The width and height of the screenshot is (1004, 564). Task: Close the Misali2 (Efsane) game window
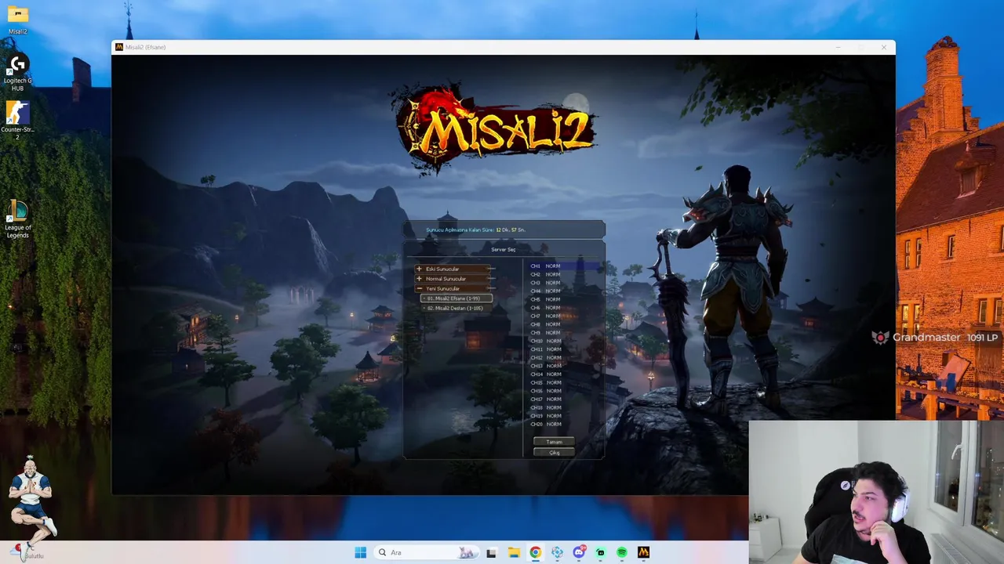(883, 47)
